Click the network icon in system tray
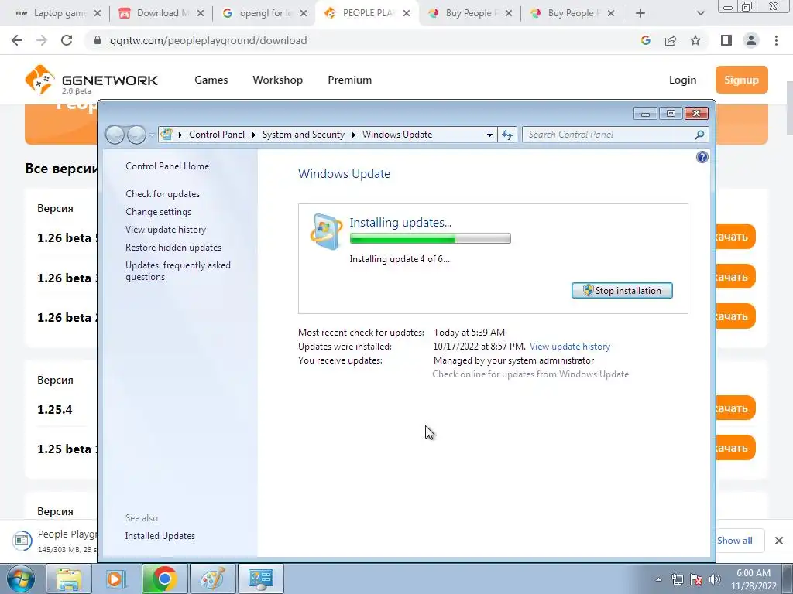 677,579
